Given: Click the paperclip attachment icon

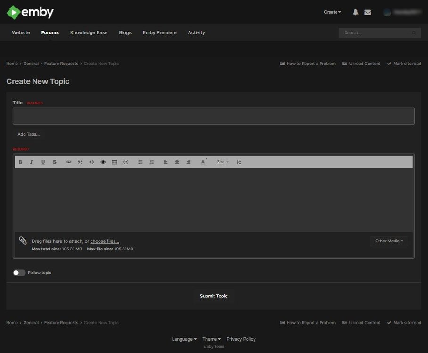Looking at the screenshot, I should (x=23, y=241).
